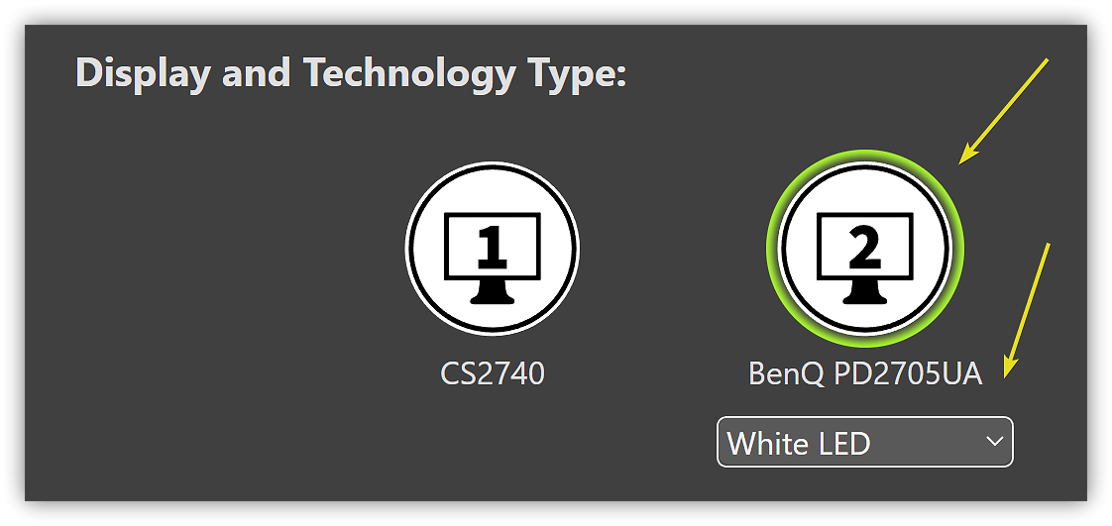1112x526 pixels.
Task: Open the White LED technology type dropdown
Action: click(x=864, y=442)
